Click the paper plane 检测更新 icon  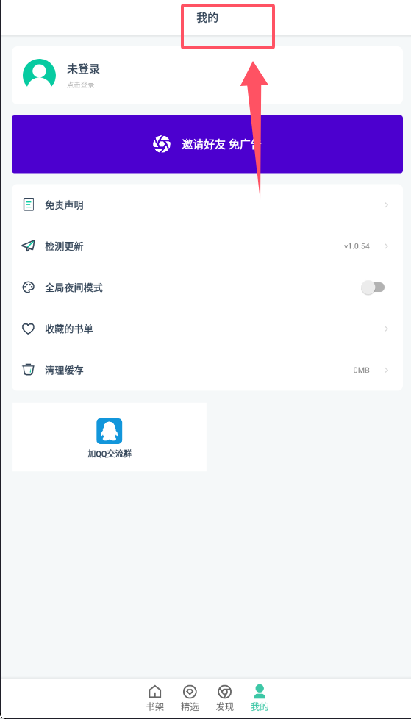pyautogui.click(x=29, y=246)
